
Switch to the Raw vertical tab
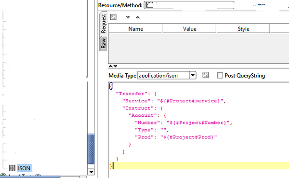[103, 43]
